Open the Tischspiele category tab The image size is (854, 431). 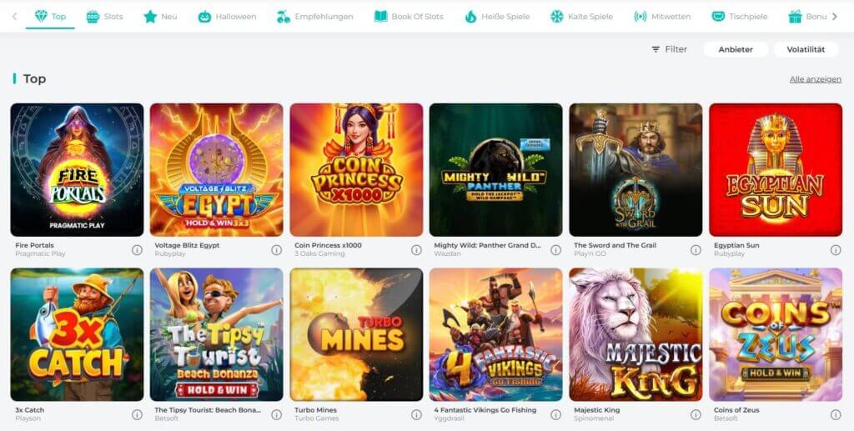pyautogui.click(x=740, y=17)
